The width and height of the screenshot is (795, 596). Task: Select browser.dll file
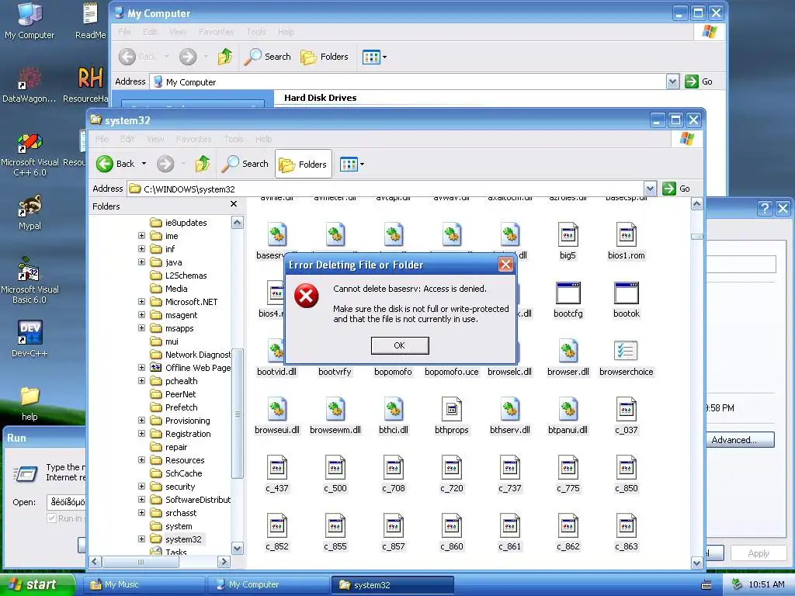[568, 358]
